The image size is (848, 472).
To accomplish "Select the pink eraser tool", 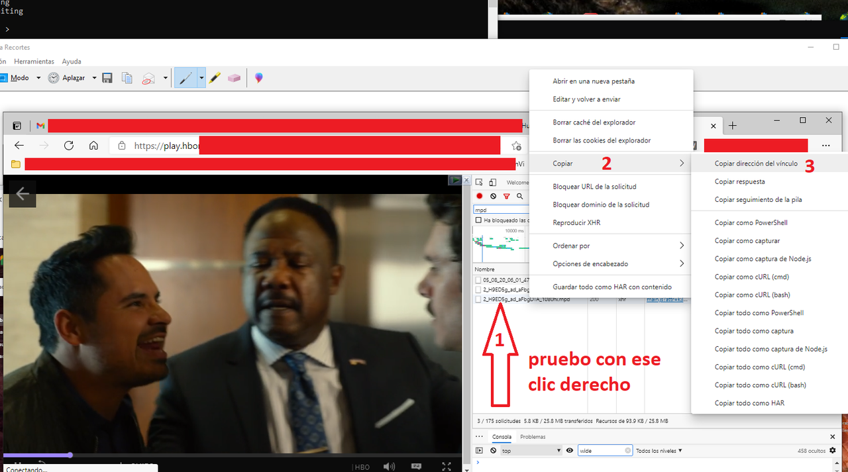I will click(x=234, y=78).
